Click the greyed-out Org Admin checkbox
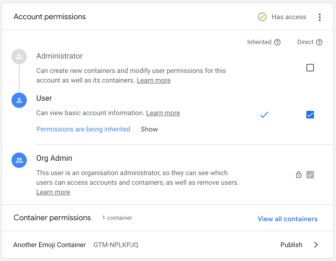This screenshot has height=261, width=336. [x=310, y=175]
